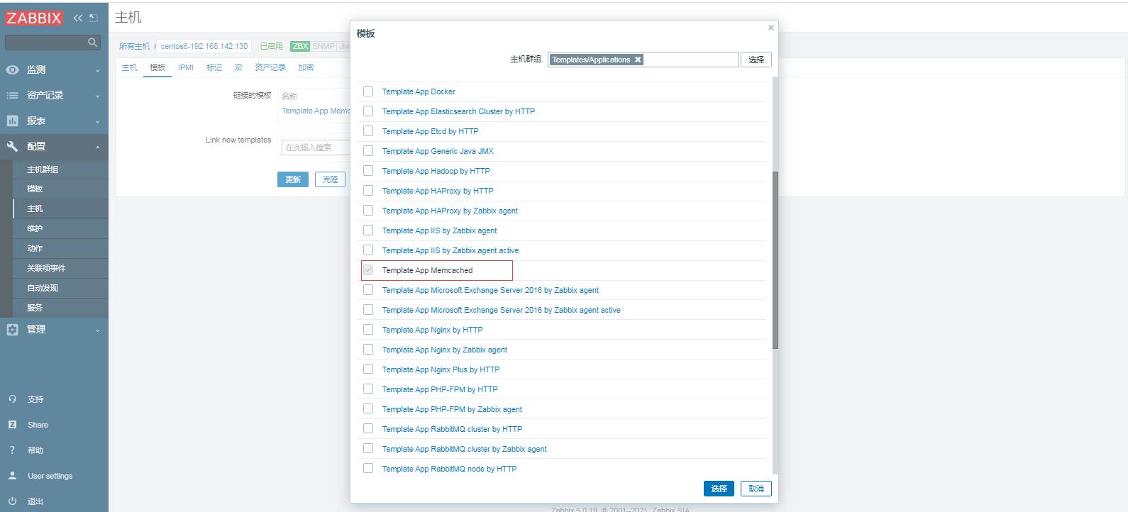Switch to the 宏 tab
Viewport: 1128px width, 512px height.
[x=238, y=67]
